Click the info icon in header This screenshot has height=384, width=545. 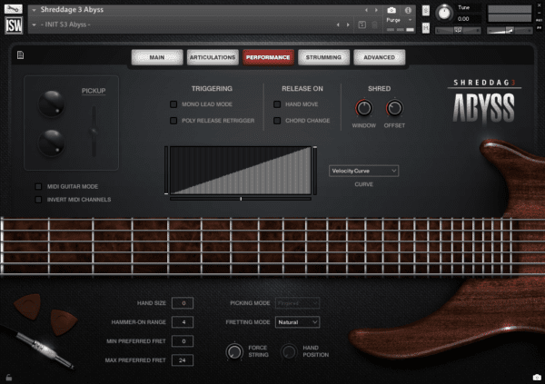click(408, 10)
